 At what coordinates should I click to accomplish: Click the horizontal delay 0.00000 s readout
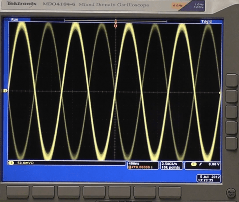click(x=140, y=167)
